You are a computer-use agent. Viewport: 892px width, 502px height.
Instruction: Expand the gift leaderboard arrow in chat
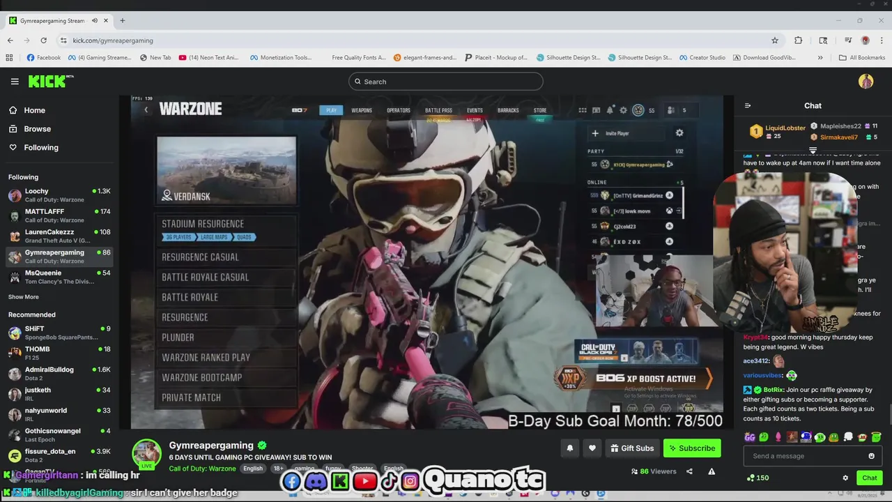813,151
